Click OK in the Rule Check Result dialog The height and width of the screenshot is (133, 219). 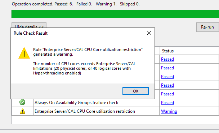pyautogui.click(x=135, y=91)
